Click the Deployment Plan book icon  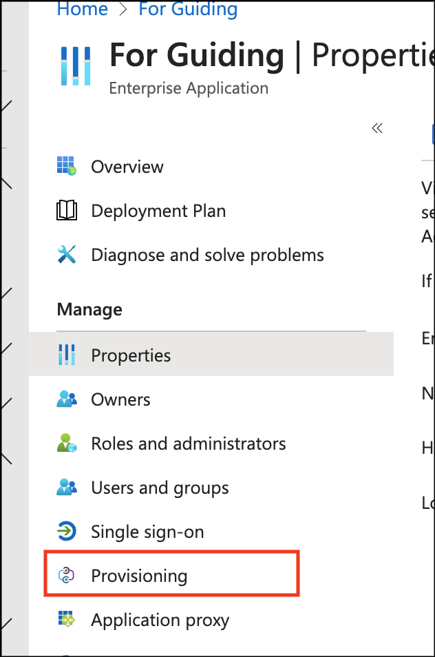point(67,211)
